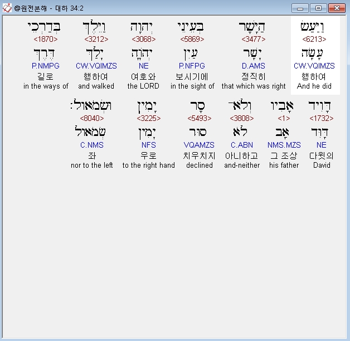Select the P.NMPG parsing code
Viewport: 350px width, 341px height.
coord(46,66)
